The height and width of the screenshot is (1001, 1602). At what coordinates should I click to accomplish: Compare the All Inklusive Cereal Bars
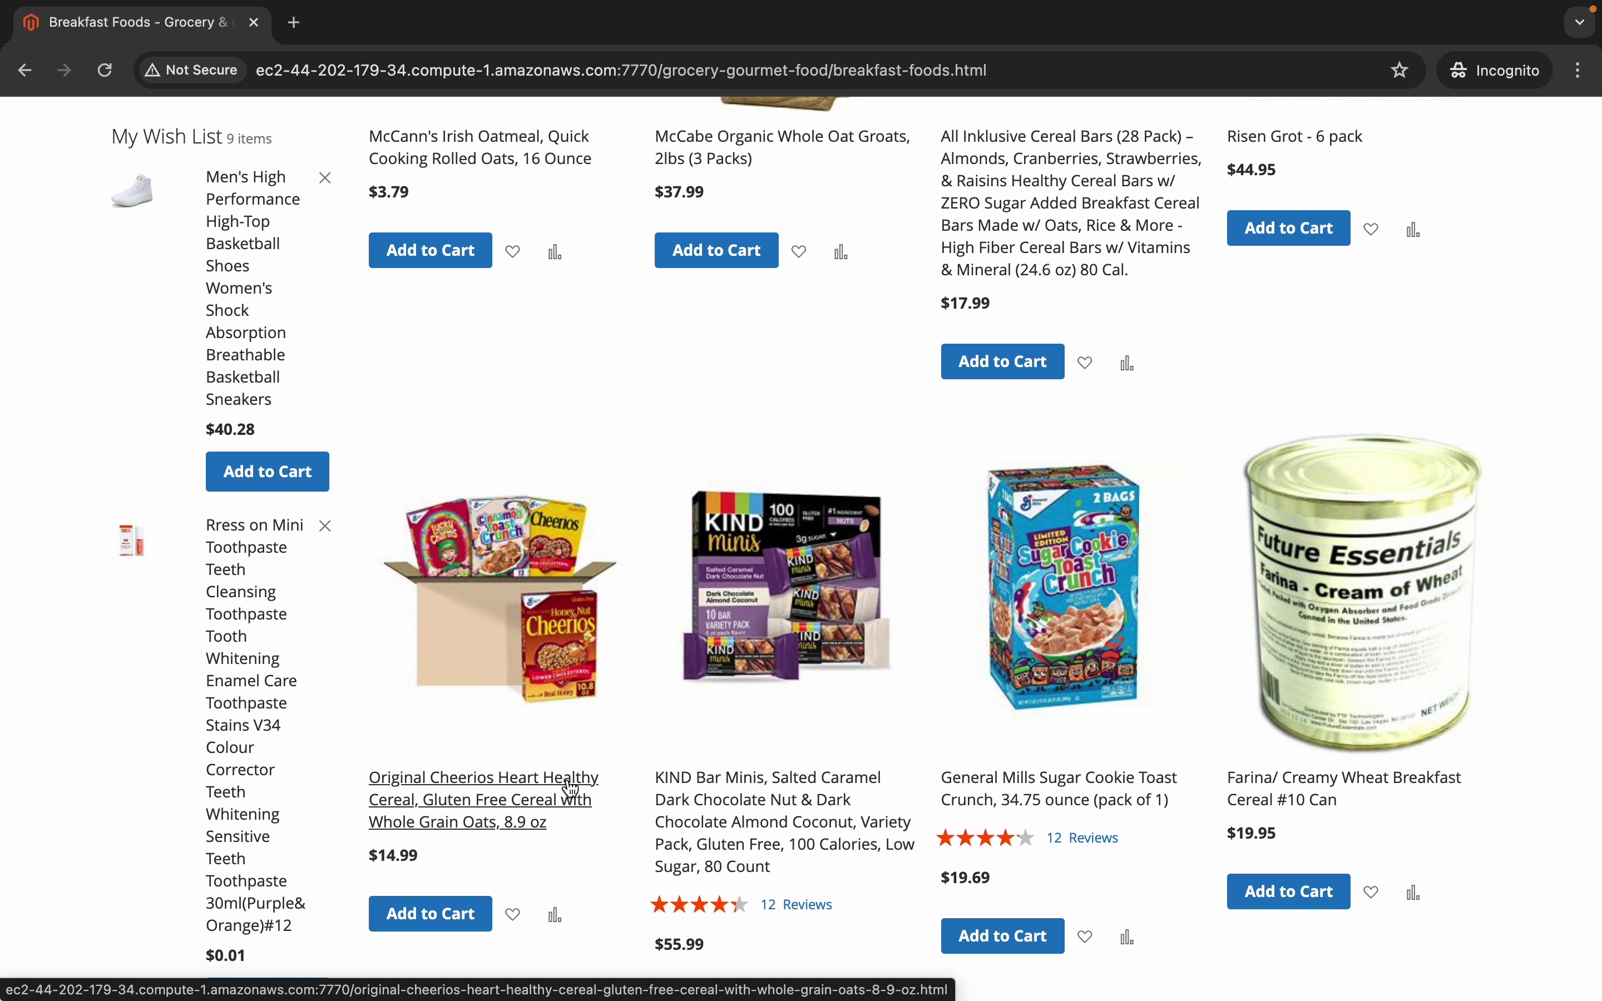1128,363
